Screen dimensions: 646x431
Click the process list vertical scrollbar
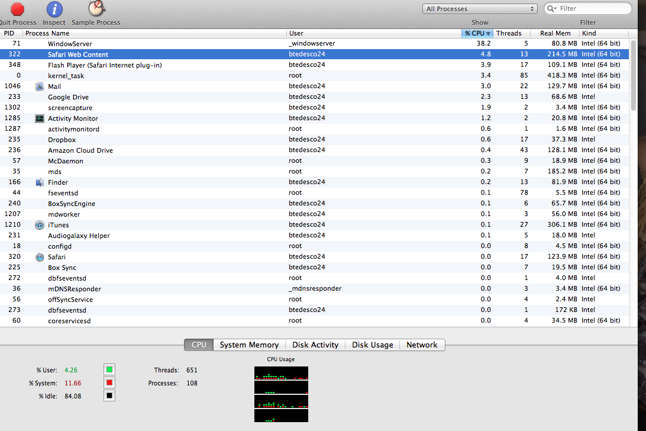point(634,75)
